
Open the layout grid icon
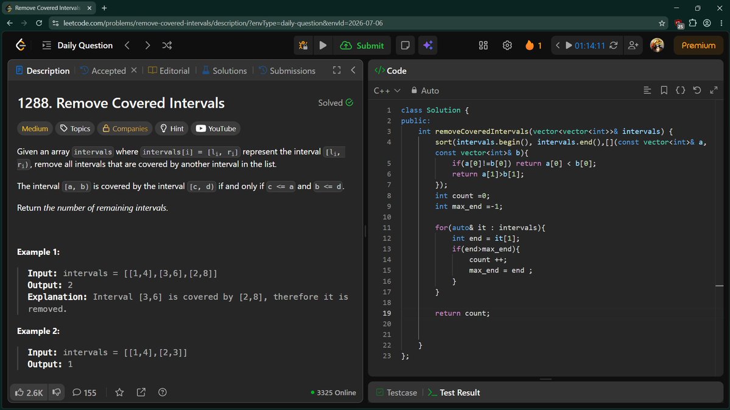[x=483, y=45]
